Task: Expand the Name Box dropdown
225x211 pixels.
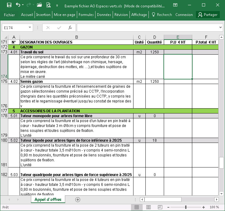Action: 30,28
